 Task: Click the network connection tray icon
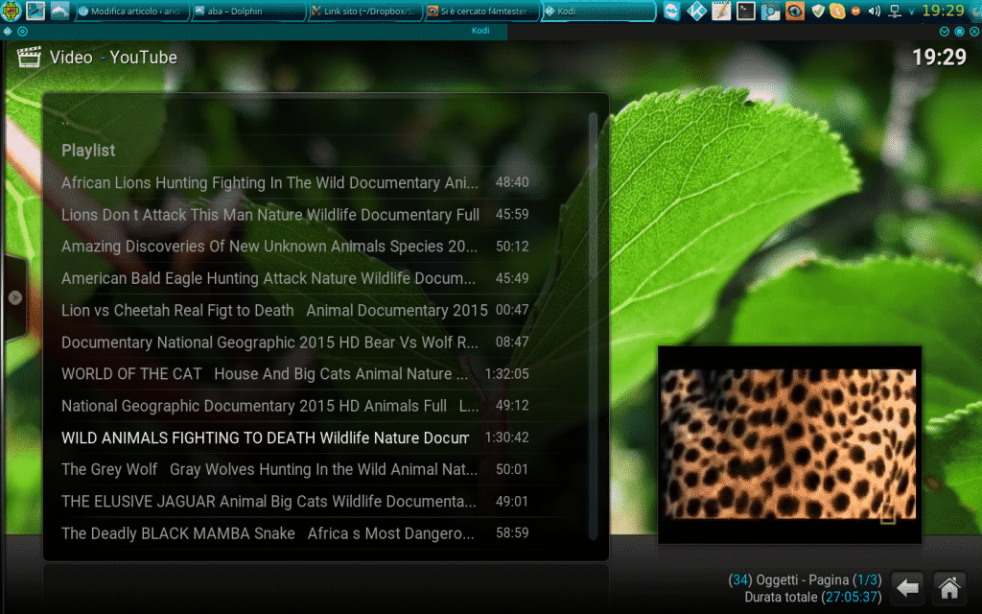[895, 11]
